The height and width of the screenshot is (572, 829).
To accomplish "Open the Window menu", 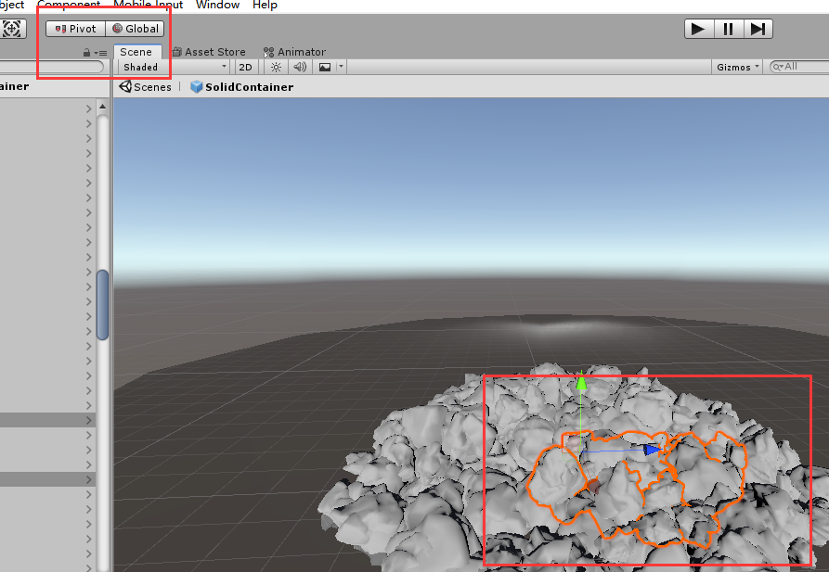I will 217,6.
